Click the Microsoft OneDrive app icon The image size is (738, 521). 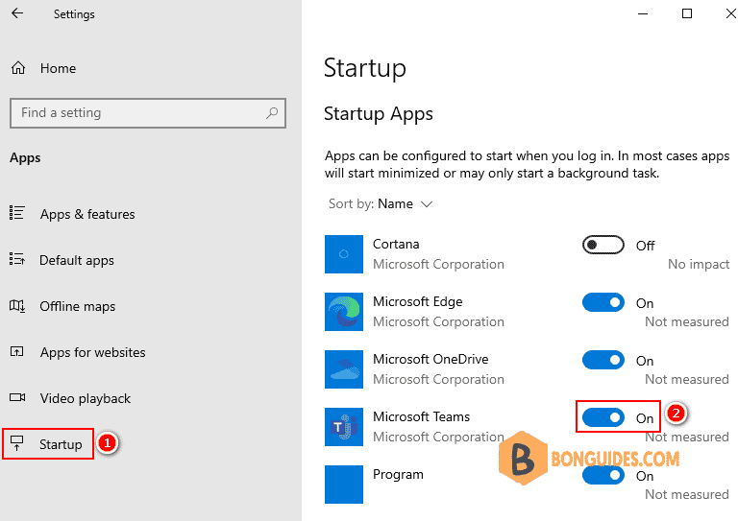point(344,369)
